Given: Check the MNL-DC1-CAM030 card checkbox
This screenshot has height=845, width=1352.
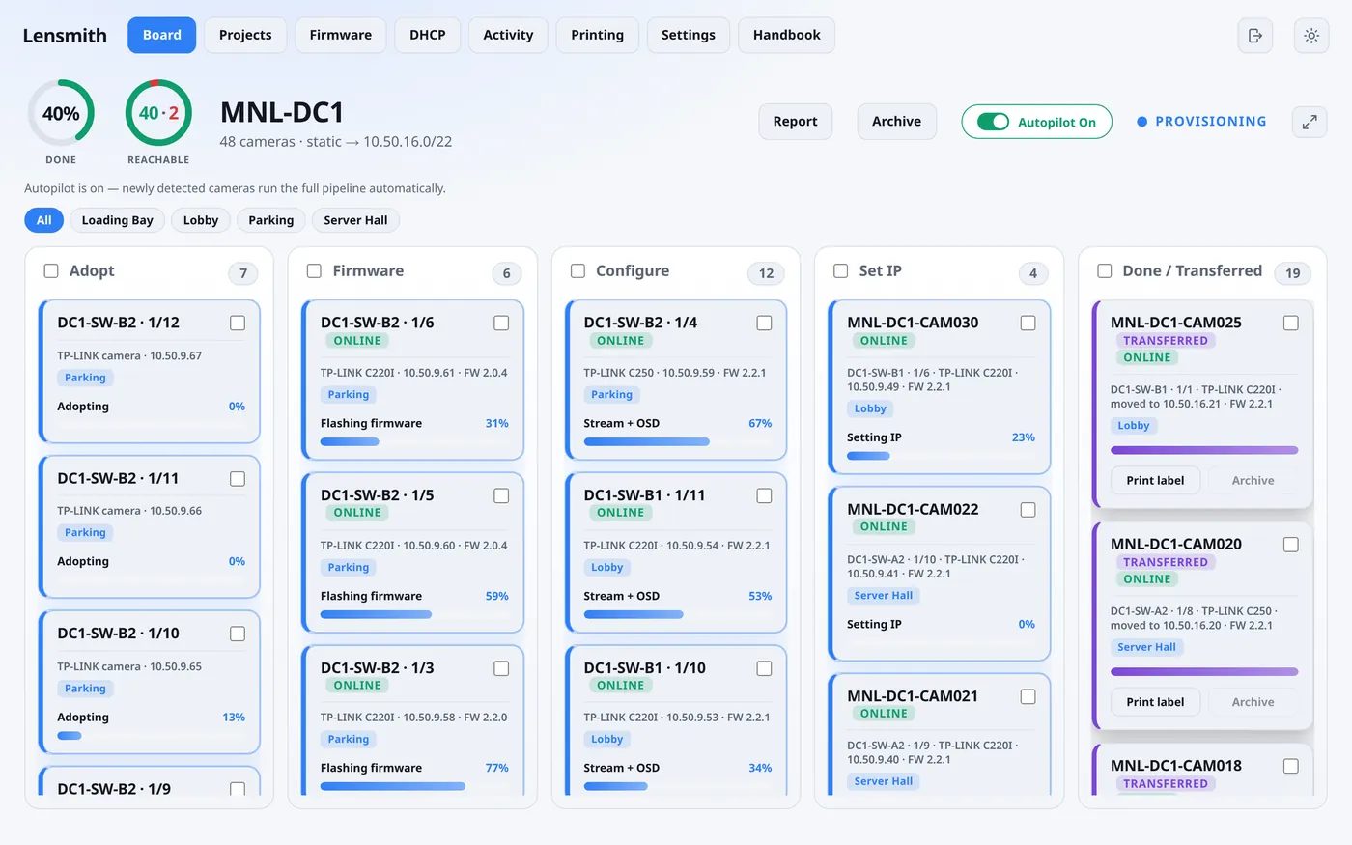Looking at the screenshot, I should 1028,324.
